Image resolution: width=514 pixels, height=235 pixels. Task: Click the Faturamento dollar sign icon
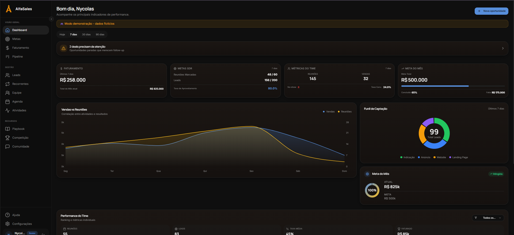[7, 48]
